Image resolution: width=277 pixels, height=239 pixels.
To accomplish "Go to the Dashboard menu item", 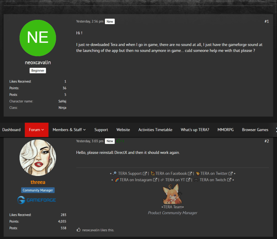I will click(x=11, y=130).
